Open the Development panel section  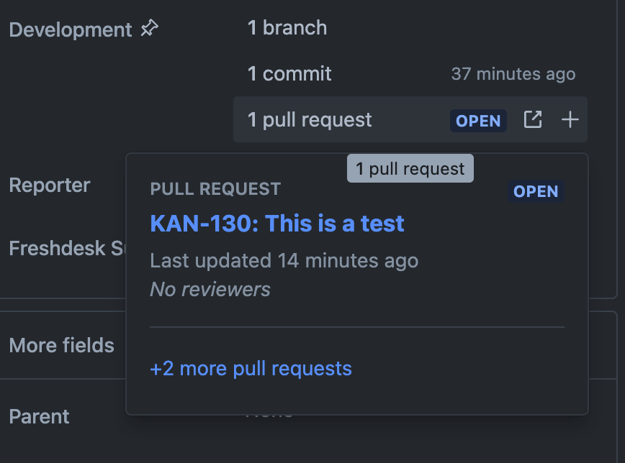click(x=71, y=29)
